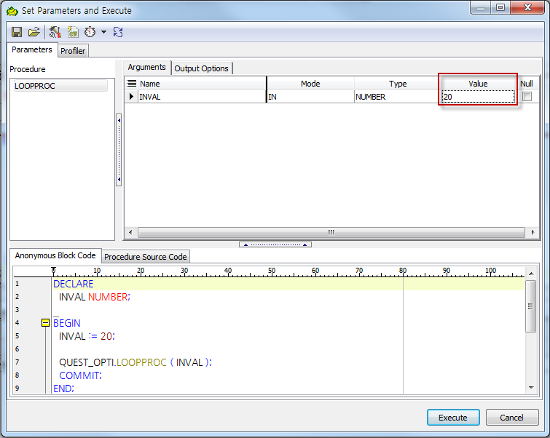Click the third toolbar icon next to Open
Image resolution: width=550 pixels, height=438 pixels.
(x=55, y=32)
